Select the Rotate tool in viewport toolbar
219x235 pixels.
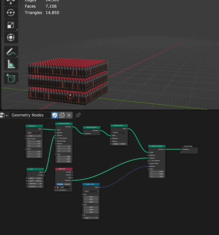pyautogui.click(x=11, y=13)
